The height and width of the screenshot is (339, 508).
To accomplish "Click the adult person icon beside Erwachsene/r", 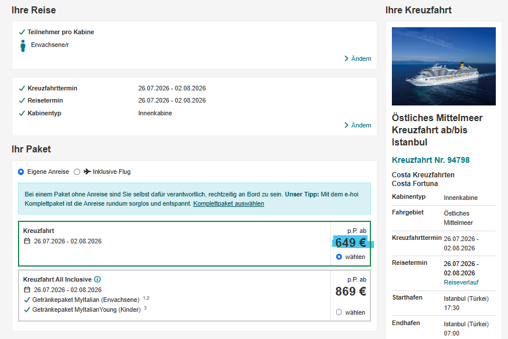I will [23, 46].
